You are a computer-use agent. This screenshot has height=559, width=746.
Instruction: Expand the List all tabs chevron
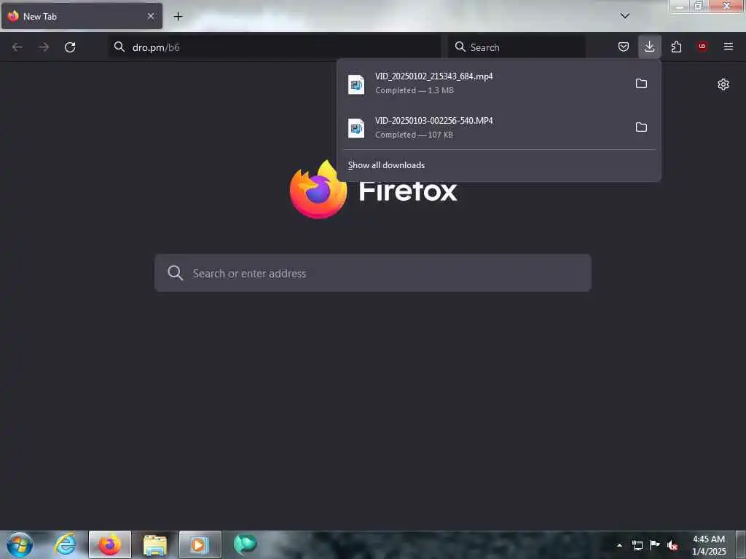click(624, 16)
